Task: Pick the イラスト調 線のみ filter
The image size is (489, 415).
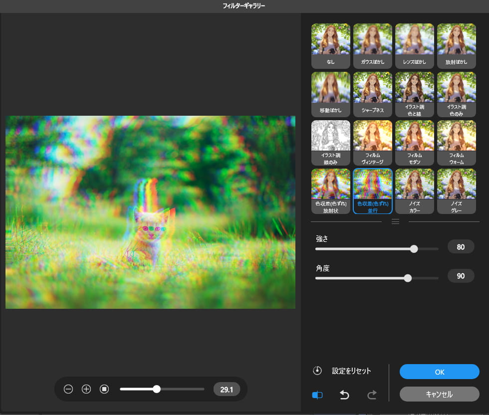Action: coord(330,143)
